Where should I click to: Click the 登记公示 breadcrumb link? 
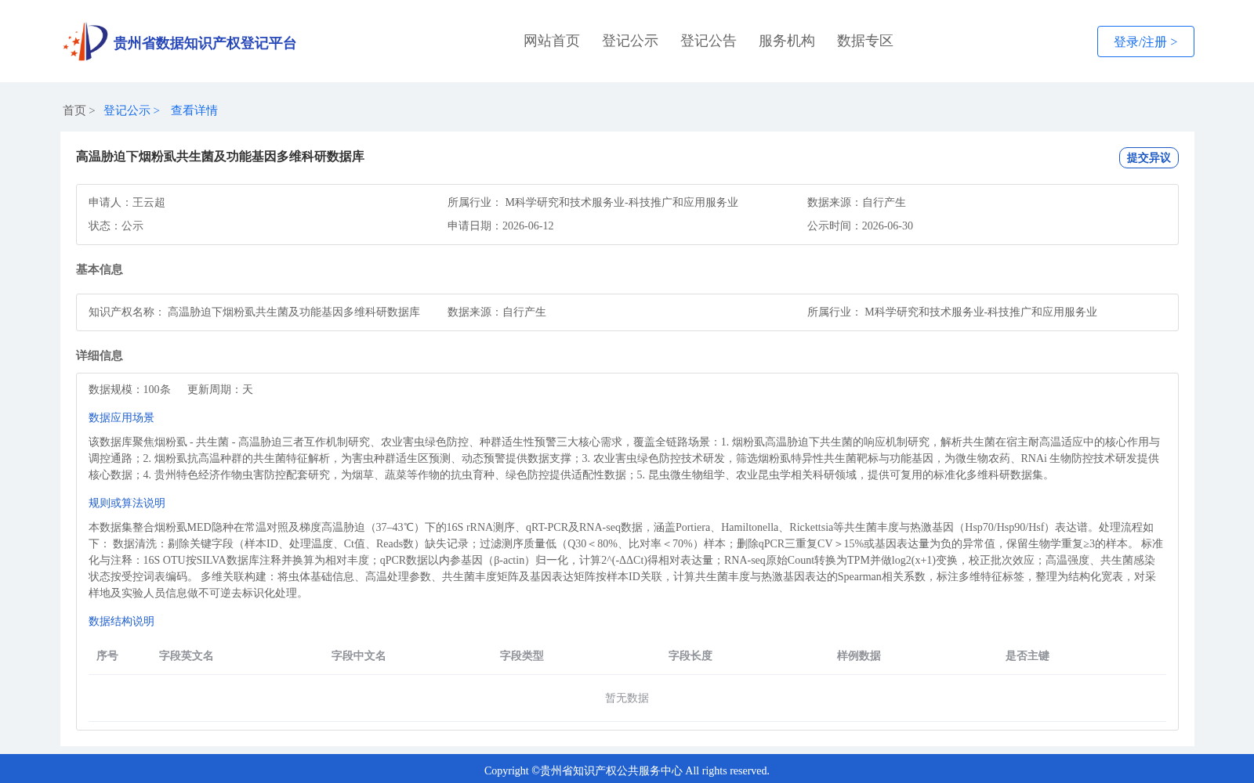127,110
